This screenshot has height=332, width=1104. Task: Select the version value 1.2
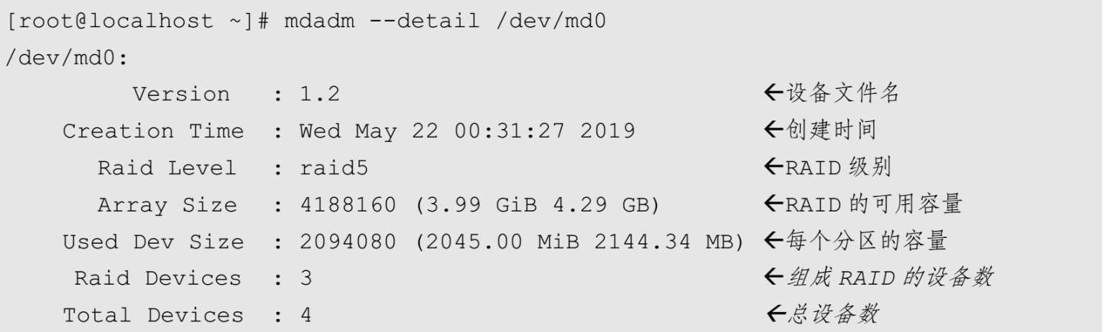click(x=319, y=95)
